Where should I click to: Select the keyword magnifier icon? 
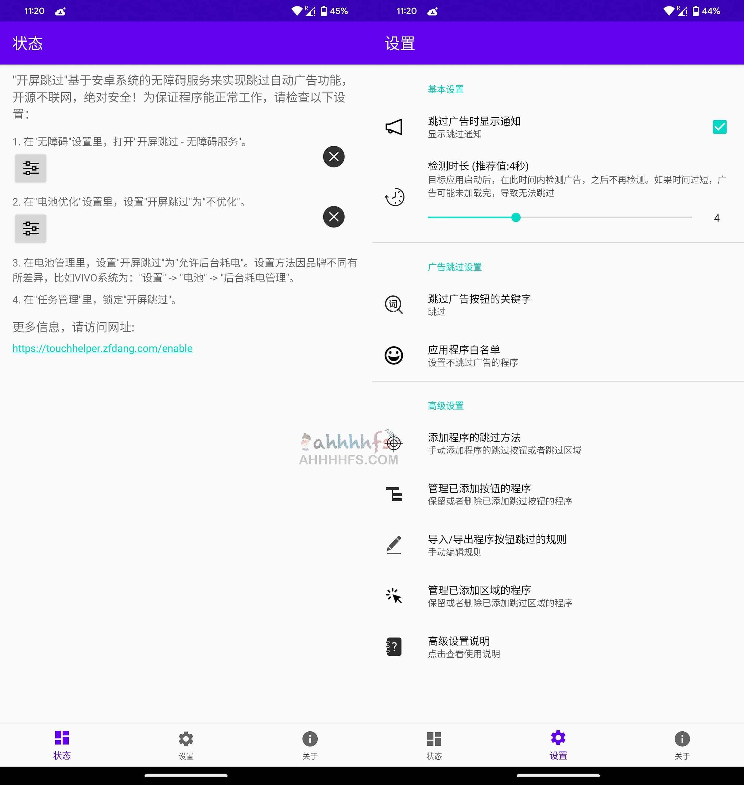[393, 305]
